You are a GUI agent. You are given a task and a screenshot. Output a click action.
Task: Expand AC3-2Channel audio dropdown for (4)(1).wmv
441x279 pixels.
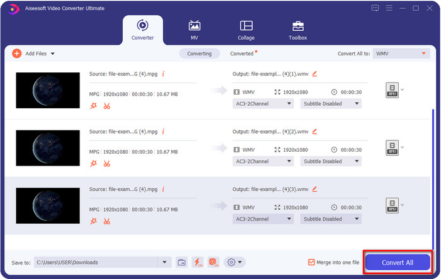(263, 104)
